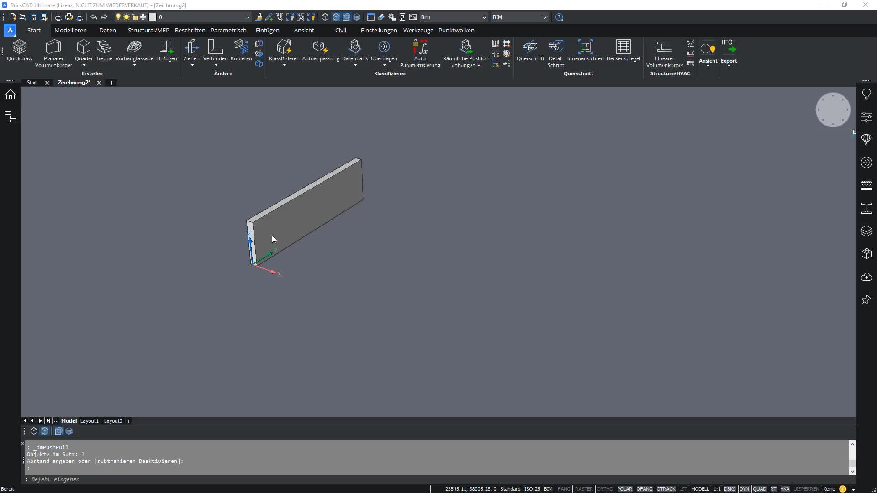
Task: Select the Vorhangfassade tool
Action: [134, 50]
